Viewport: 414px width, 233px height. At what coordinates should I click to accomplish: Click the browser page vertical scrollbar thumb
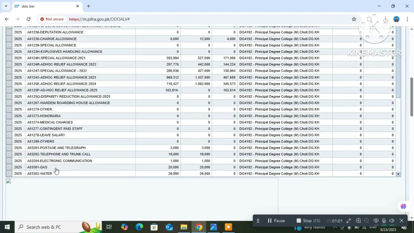(411, 97)
